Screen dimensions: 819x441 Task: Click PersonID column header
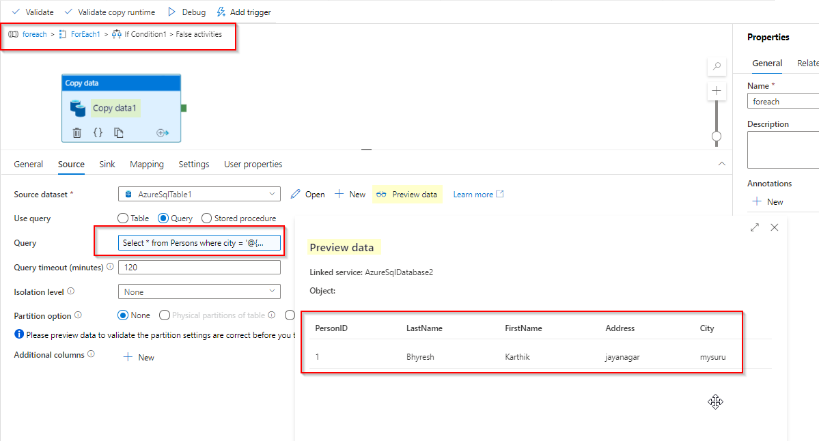click(x=331, y=328)
